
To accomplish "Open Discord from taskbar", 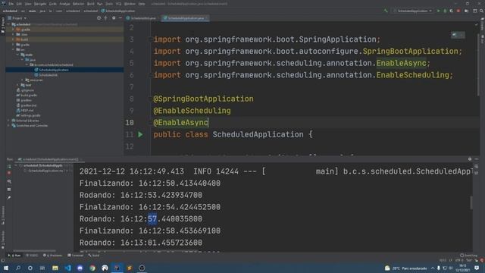I will [80, 268].
